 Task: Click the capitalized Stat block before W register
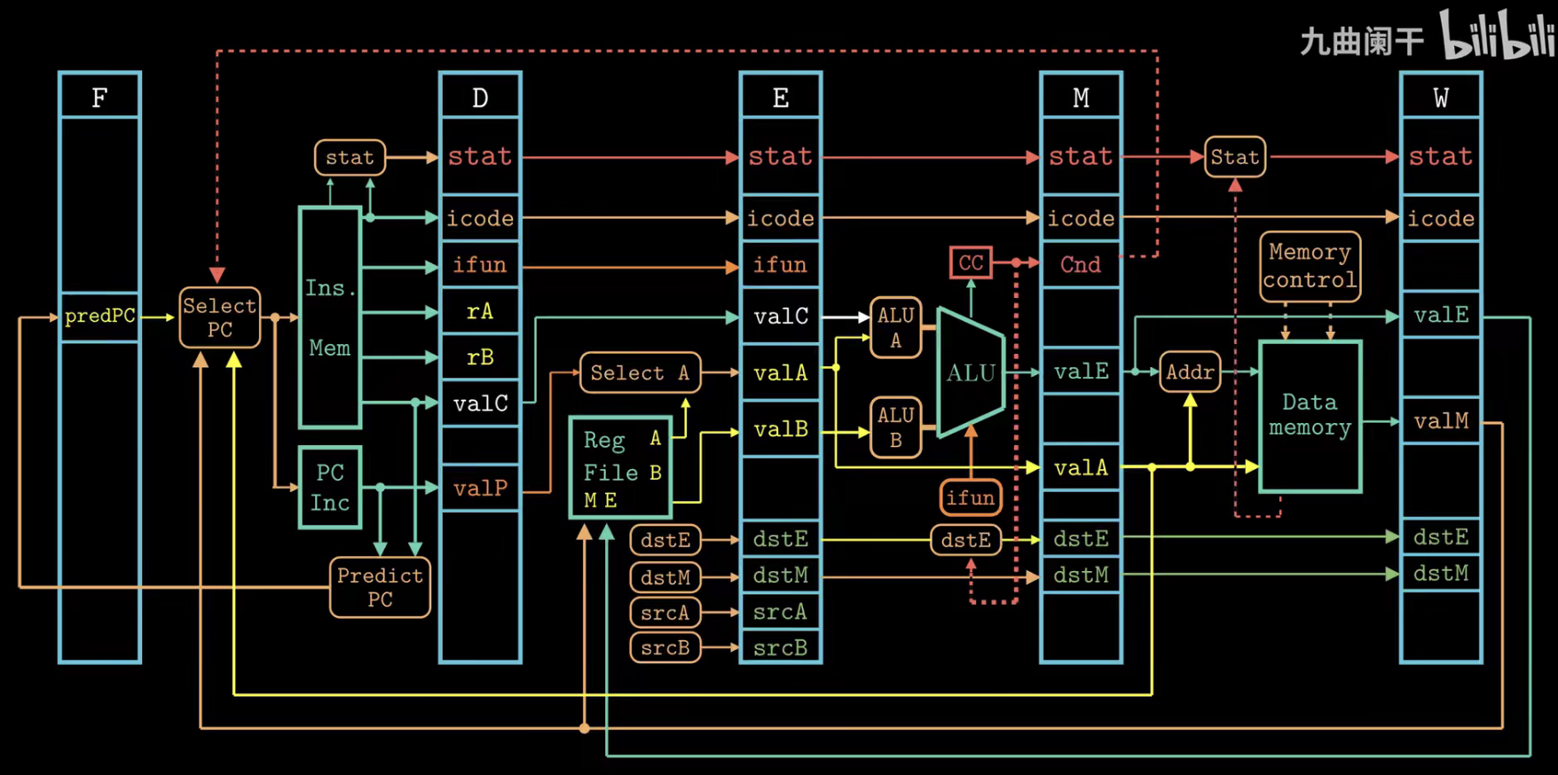[x=1235, y=157]
